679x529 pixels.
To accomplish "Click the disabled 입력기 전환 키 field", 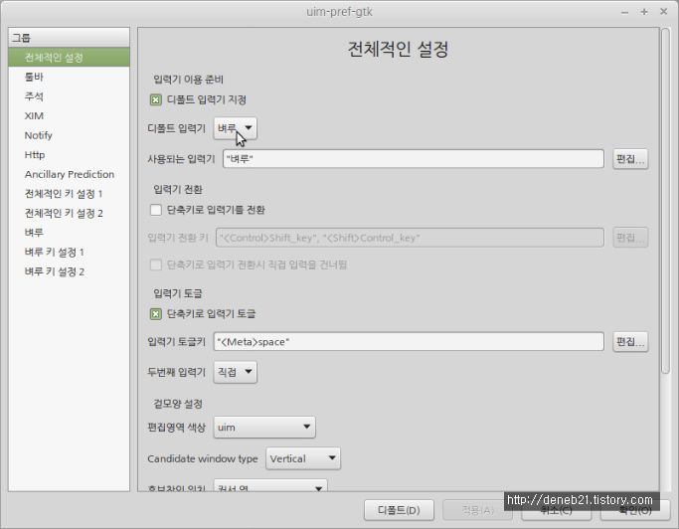I will (x=410, y=238).
